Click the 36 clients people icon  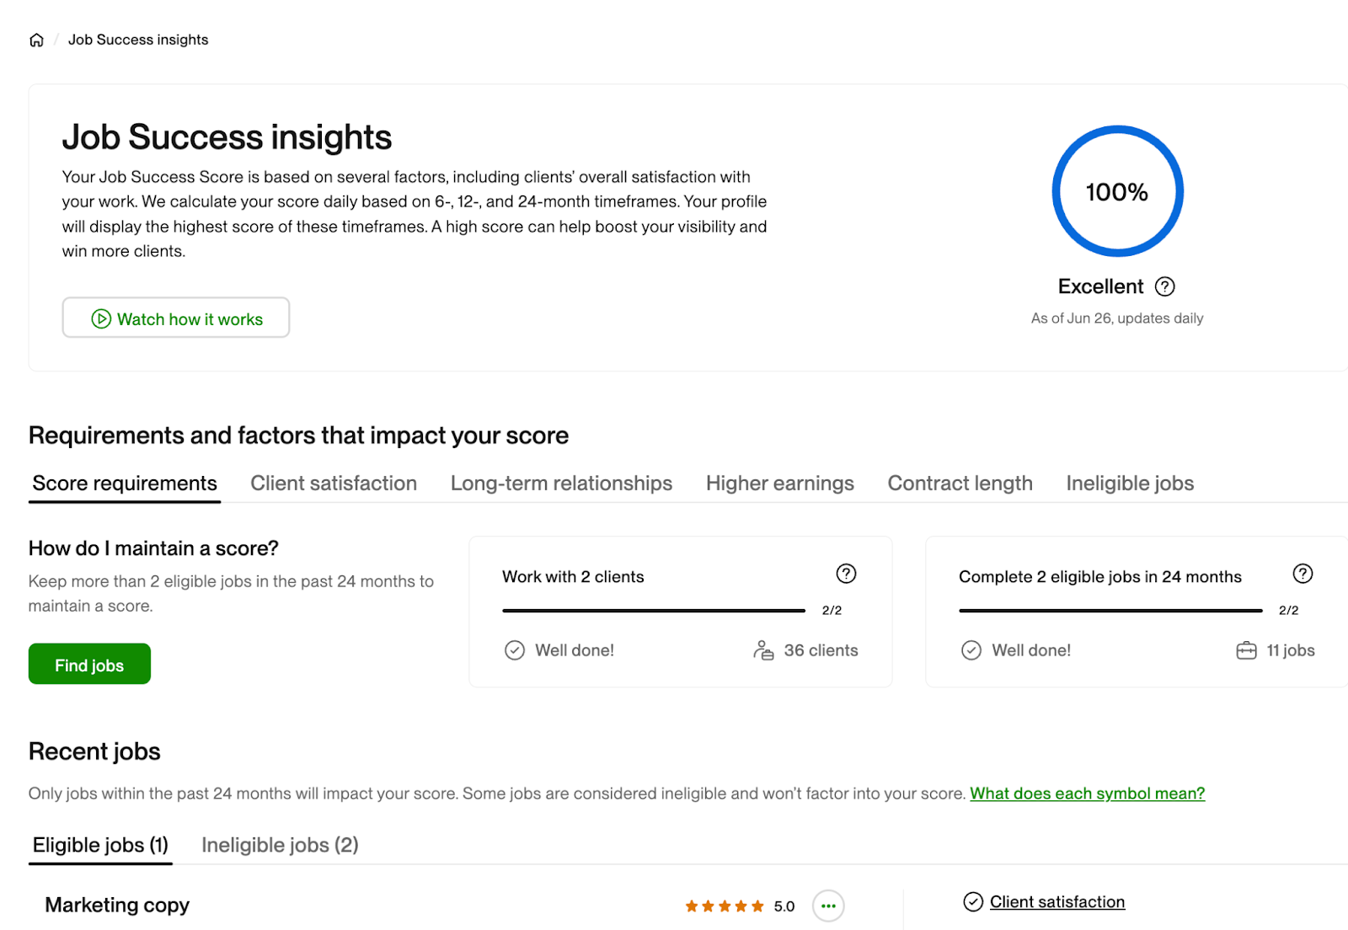pyautogui.click(x=763, y=650)
